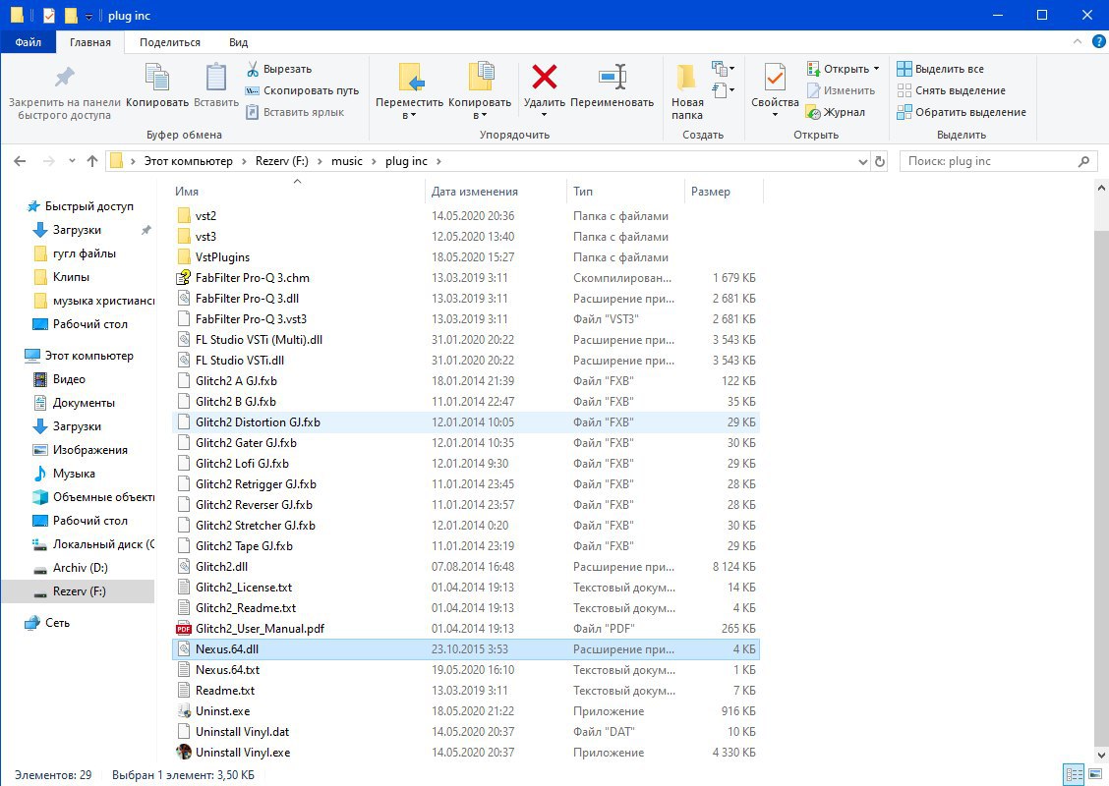Switch to the Поделиться tab

coord(170,41)
